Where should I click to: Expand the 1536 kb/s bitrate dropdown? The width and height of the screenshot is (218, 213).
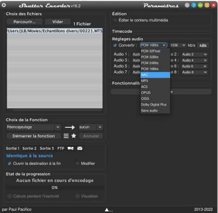(178, 45)
